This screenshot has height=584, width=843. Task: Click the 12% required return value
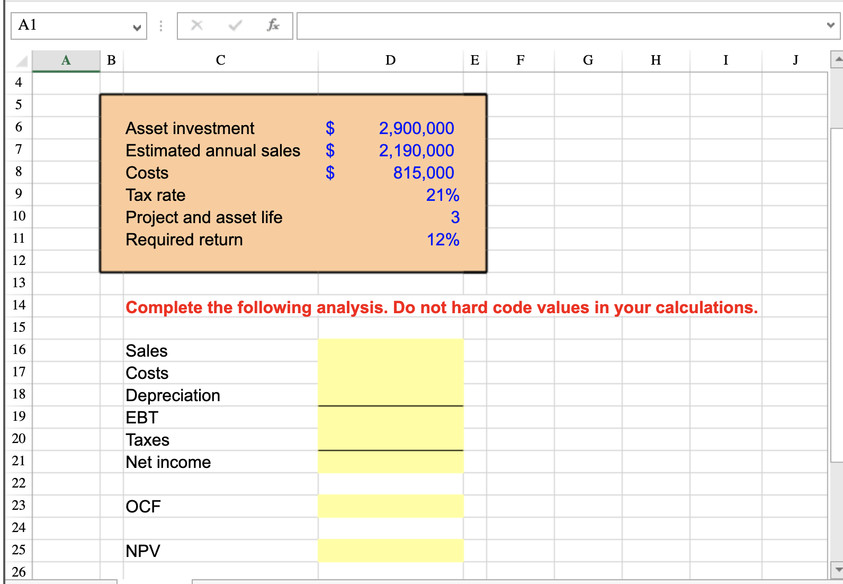click(x=443, y=240)
